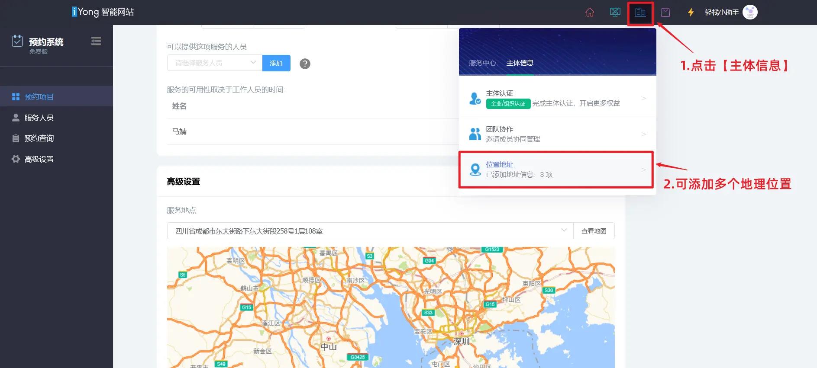Open the 请选择服务人员 dropdown
817x368 pixels.
214,63
